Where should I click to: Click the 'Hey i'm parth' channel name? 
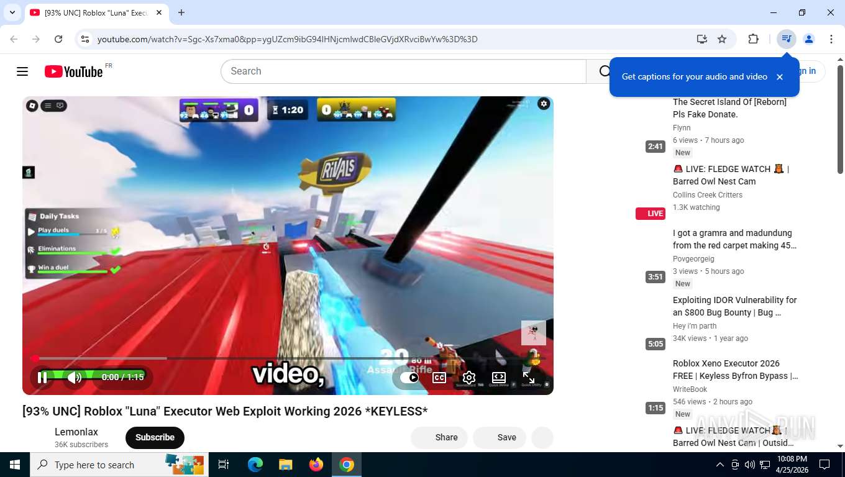(695, 326)
